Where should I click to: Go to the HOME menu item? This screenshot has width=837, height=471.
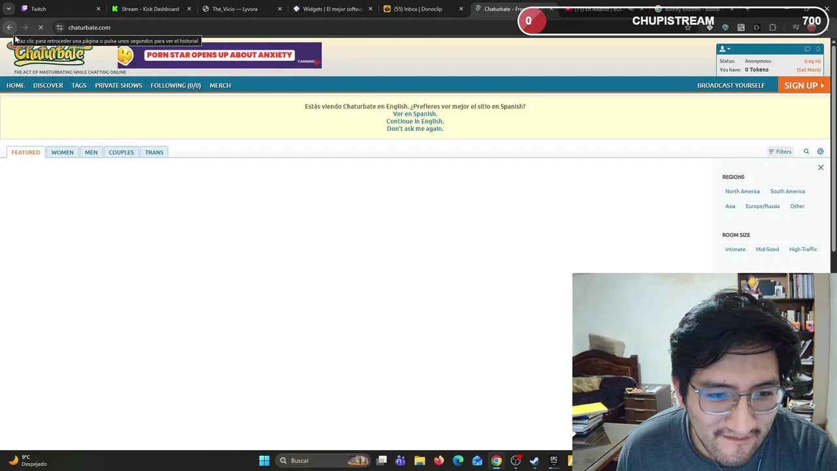tap(15, 86)
